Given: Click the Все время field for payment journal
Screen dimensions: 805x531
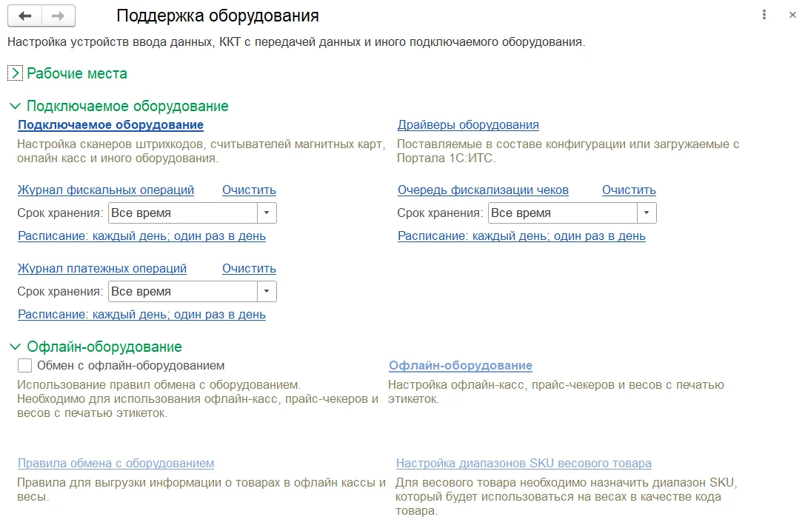Looking at the screenshot, I should click(183, 292).
